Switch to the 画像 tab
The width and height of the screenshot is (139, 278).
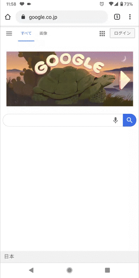[x=43, y=33]
